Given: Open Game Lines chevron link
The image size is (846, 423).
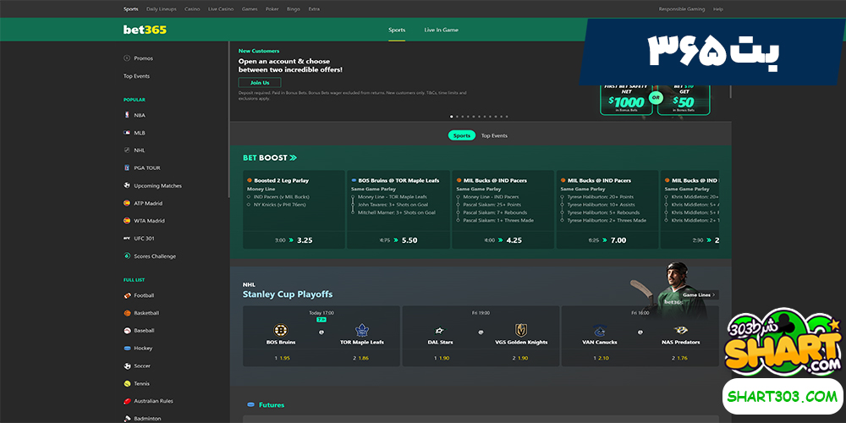Looking at the screenshot, I should point(700,295).
